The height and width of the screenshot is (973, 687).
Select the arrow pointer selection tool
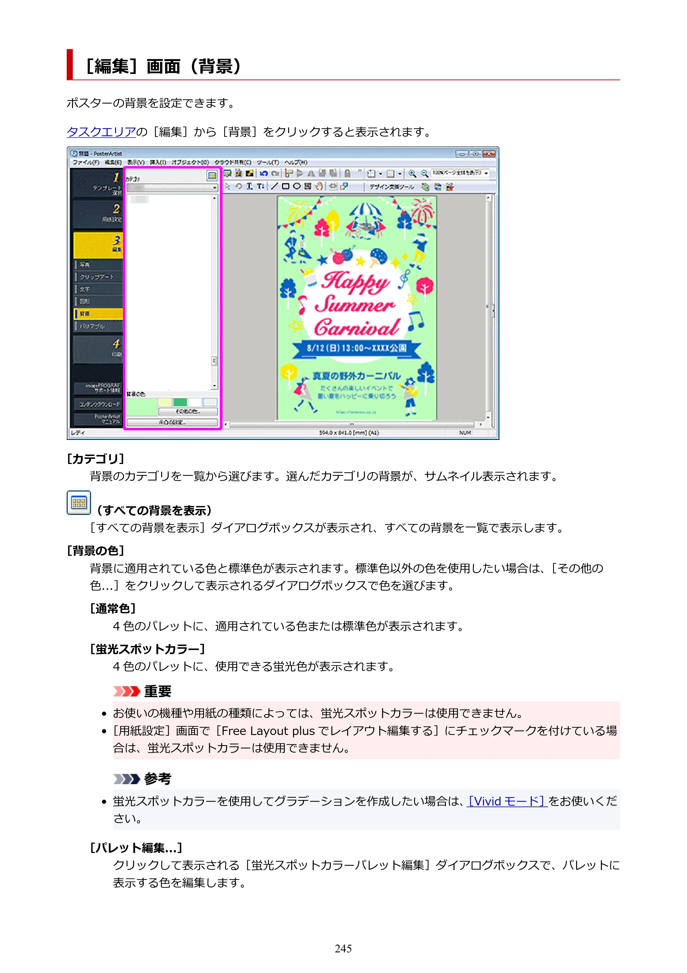(x=227, y=186)
